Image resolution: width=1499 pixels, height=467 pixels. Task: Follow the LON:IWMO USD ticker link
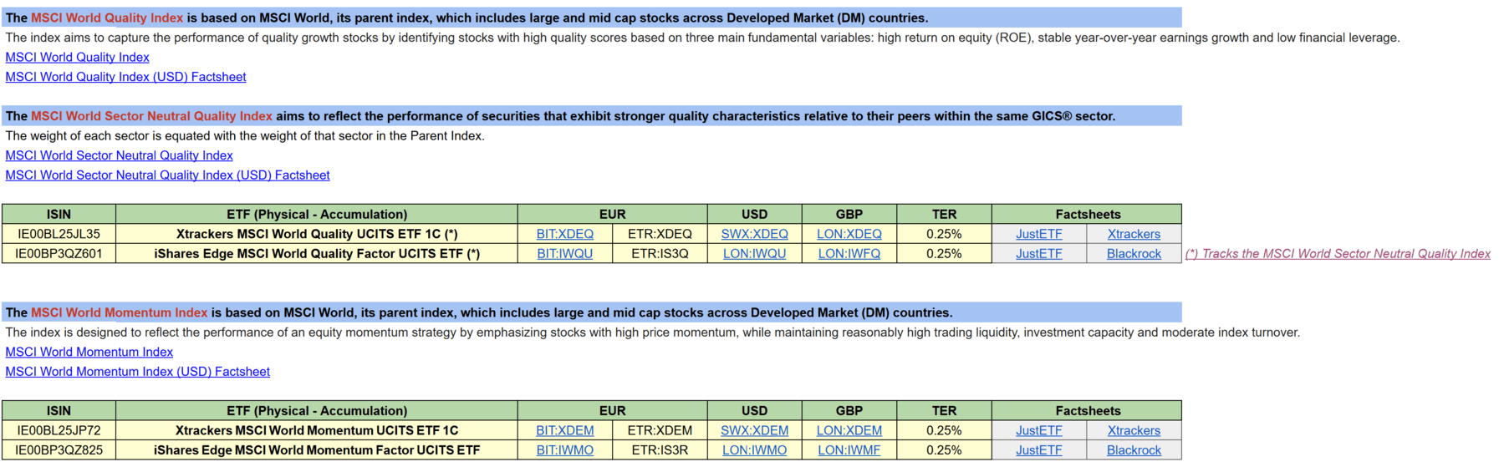(x=754, y=450)
